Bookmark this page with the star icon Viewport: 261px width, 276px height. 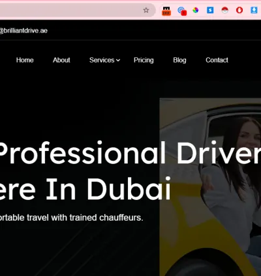pos(146,10)
